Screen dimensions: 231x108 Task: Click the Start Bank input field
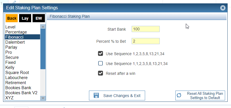pyautogui.click(x=146, y=29)
